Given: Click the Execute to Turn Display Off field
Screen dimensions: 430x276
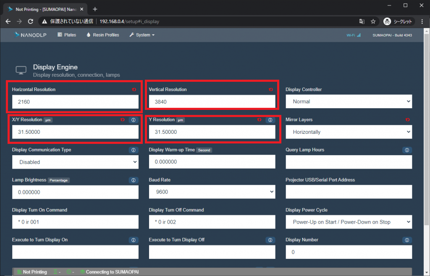Looking at the screenshot, I should tap(212, 252).
